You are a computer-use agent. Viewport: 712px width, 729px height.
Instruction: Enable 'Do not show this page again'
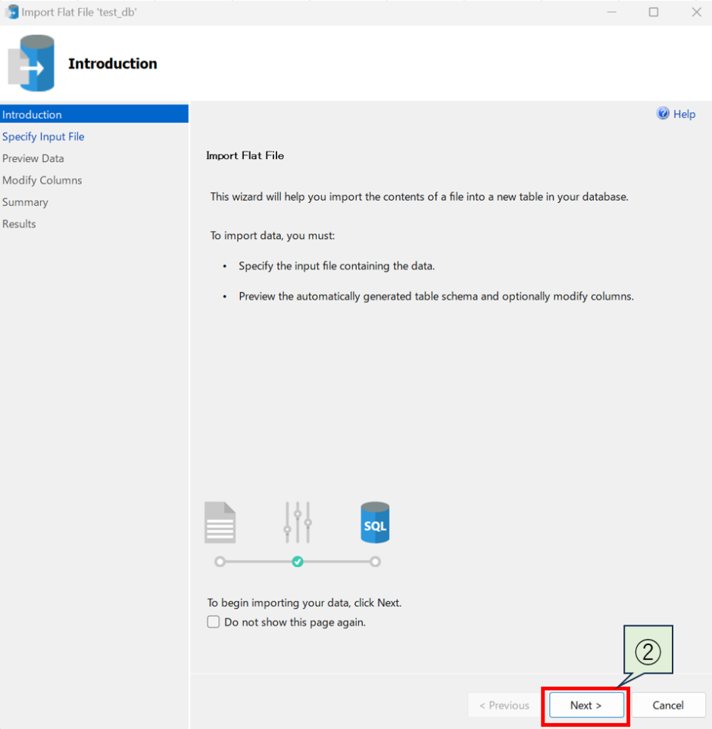214,622
